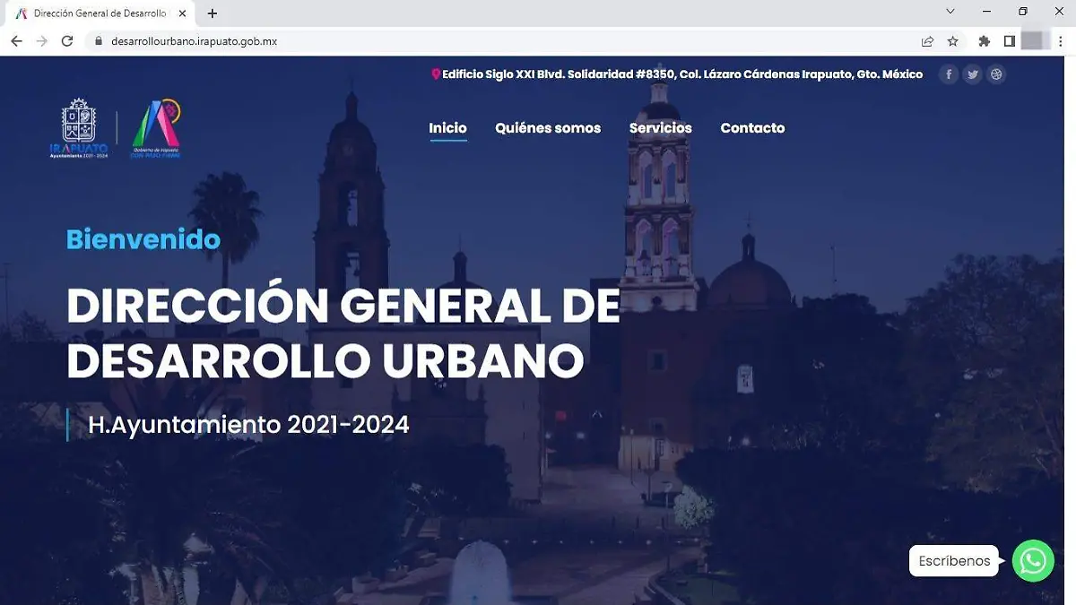Toggle the bookmark star for this page

(953, 40)
